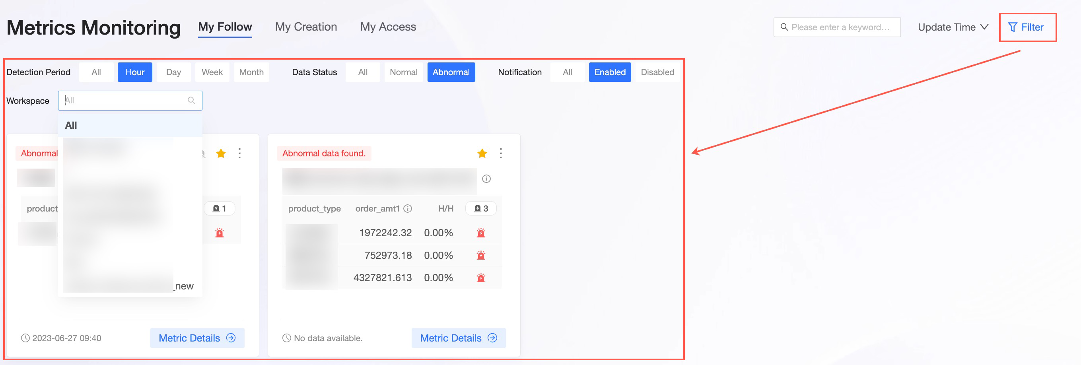Click value 752973.18
The height and width of the screenshot is (365, 1081).
tap(388, 255)
